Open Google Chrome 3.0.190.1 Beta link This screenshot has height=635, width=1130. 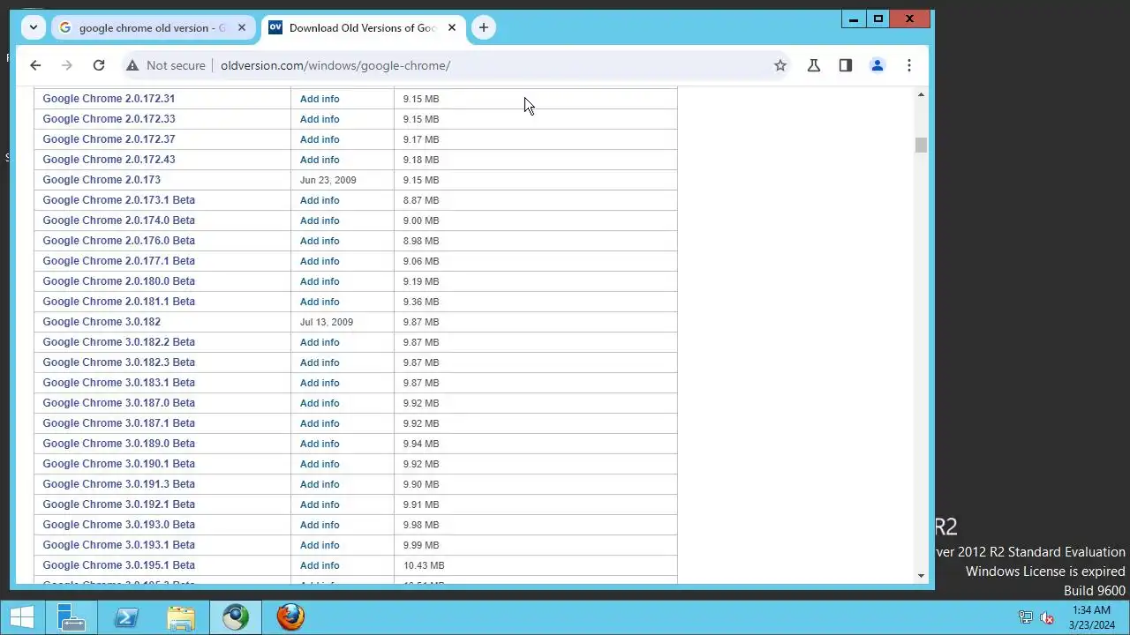(118, 464)
